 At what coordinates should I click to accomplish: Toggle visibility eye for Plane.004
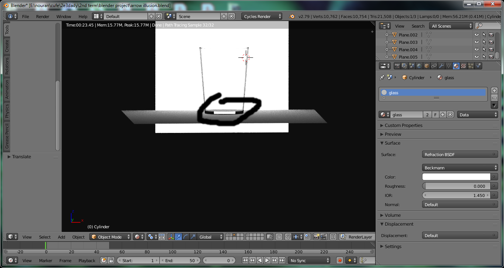477,49
